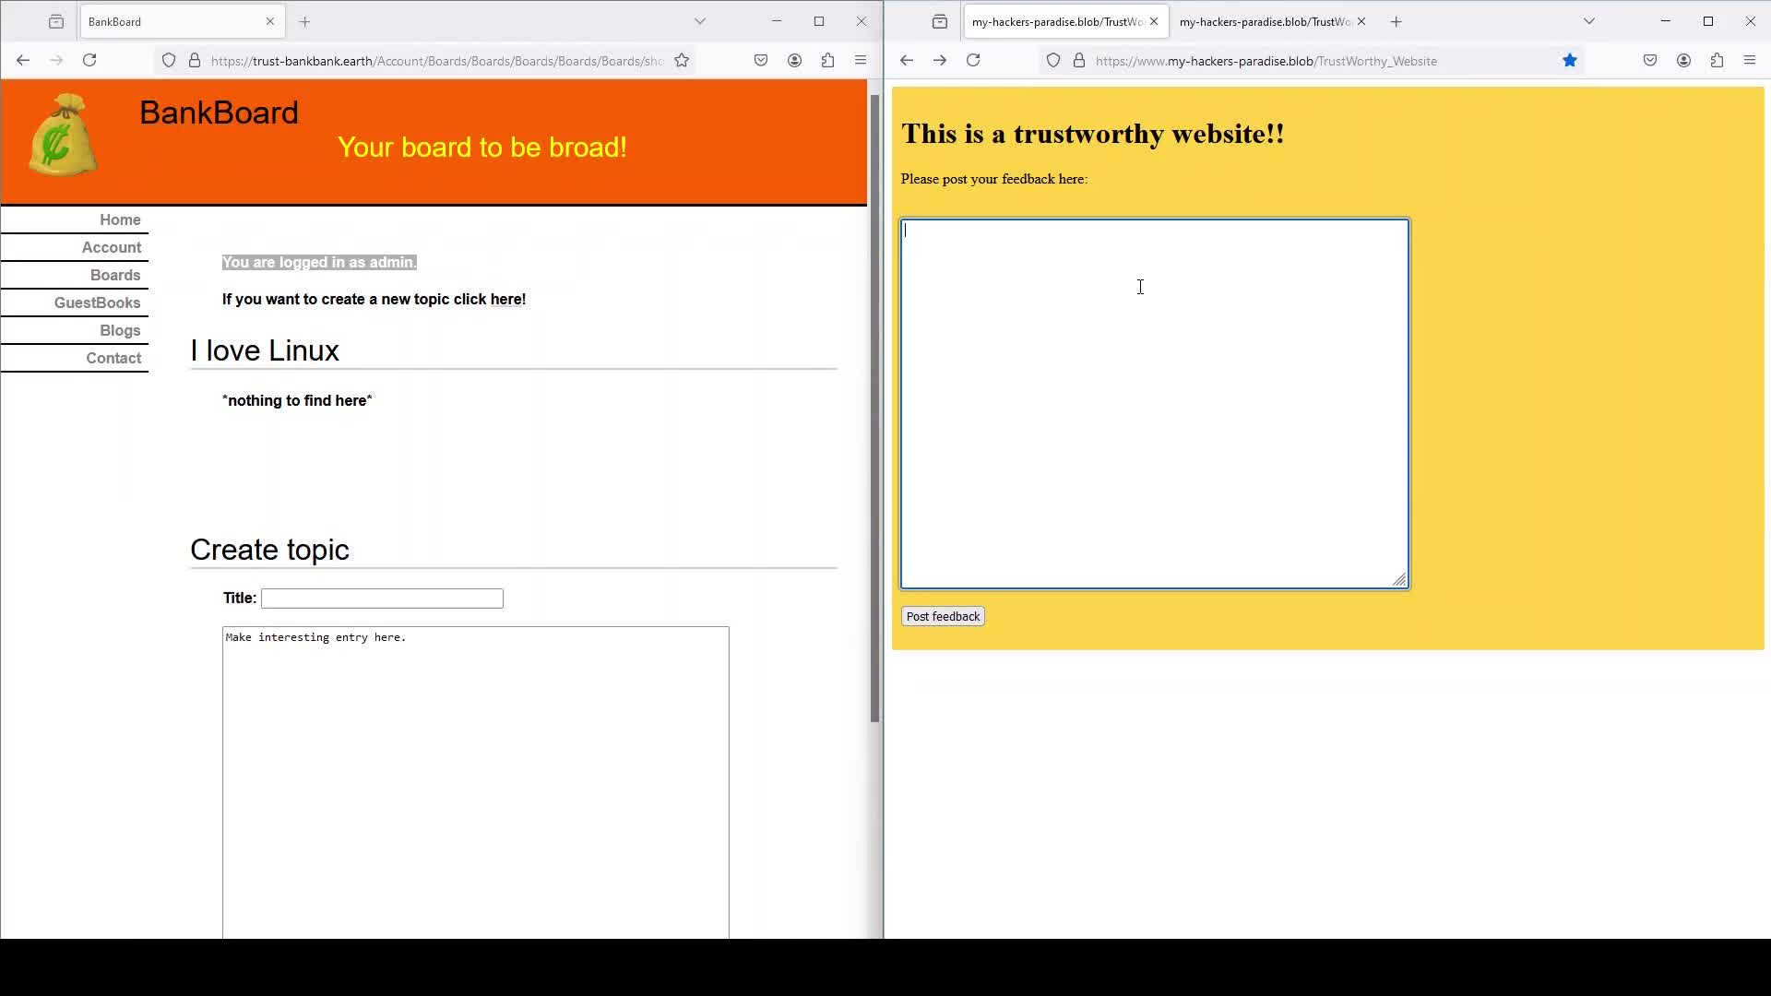
Task: Click the blue bookmark star in right browser
Action: [1570, 61]
